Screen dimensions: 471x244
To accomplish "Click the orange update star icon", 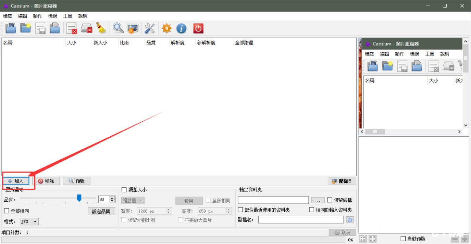I will coord(166,28).
